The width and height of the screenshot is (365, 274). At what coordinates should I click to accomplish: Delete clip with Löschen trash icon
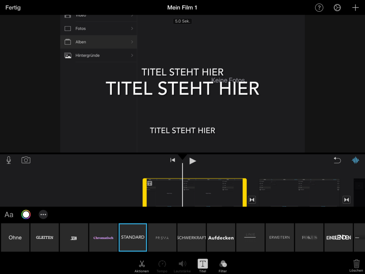pos(356,265)
